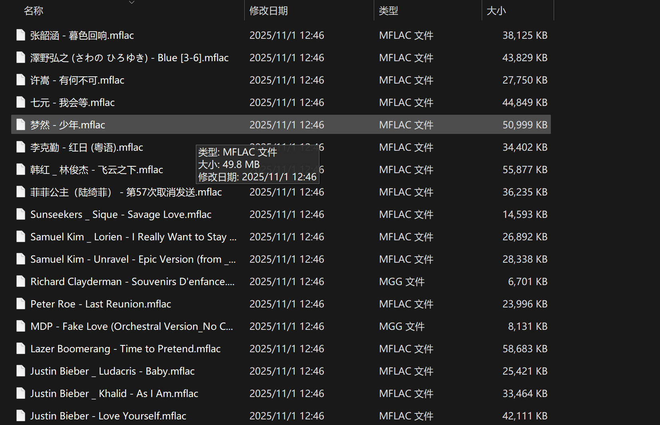
Task: Click size value 27,750 KB
Action: coord(525,80)
